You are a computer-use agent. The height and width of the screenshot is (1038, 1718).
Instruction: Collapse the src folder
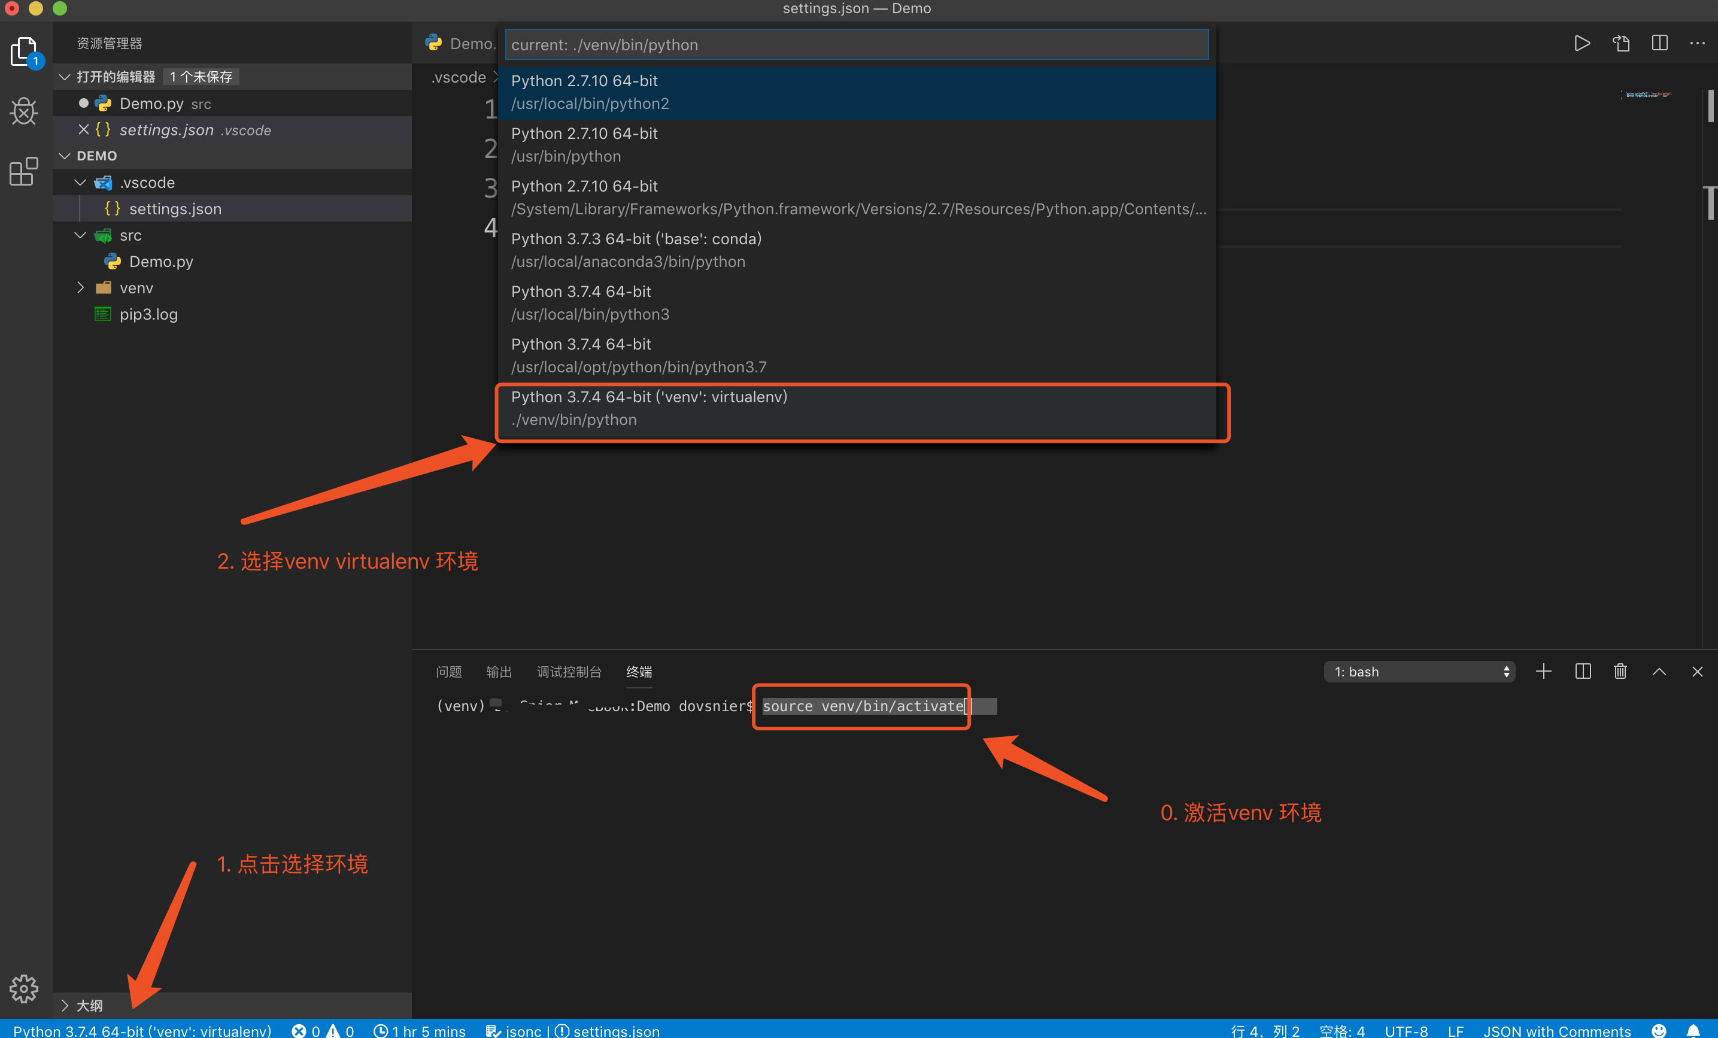80,236
